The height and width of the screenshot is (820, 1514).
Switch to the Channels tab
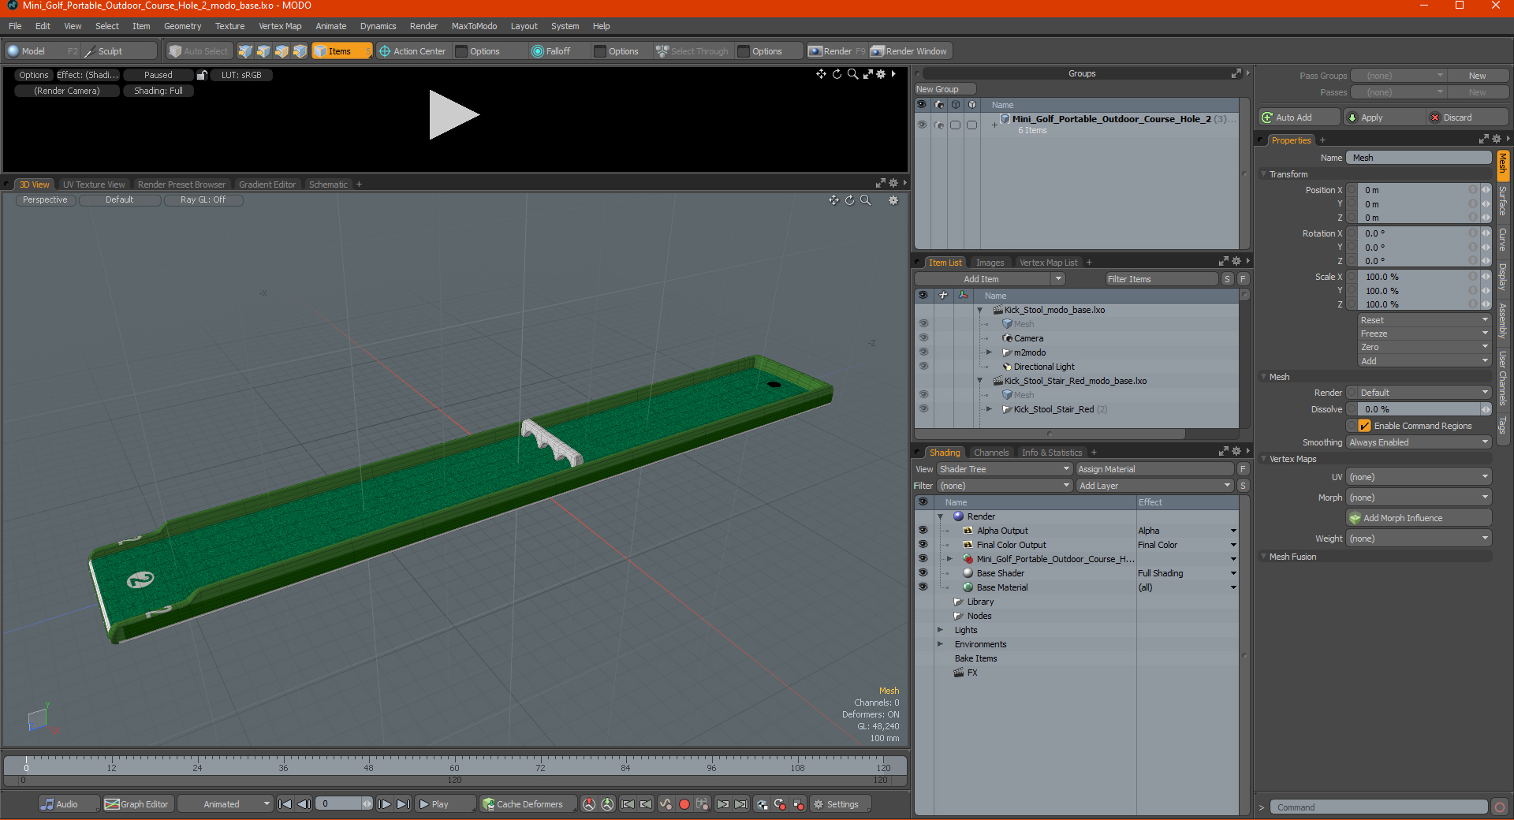(x=990, y=453)
